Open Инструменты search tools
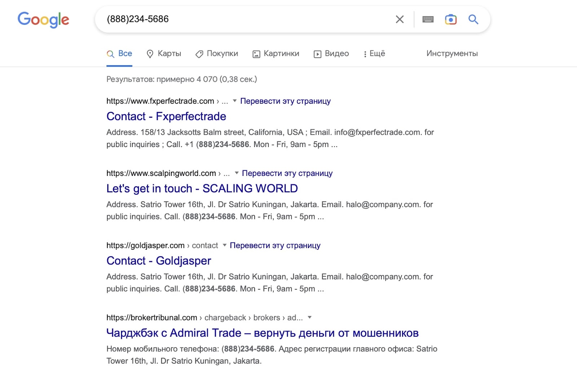This screenshot has height=368, width=577. point(452,54)
